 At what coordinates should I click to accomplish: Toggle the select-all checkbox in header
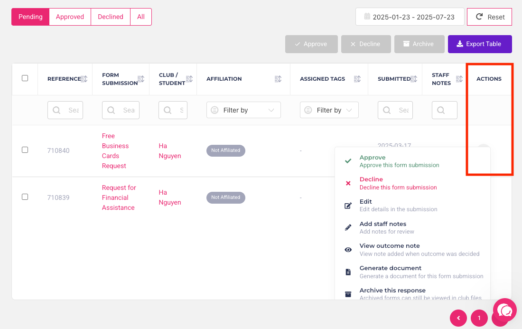[25, 78]
